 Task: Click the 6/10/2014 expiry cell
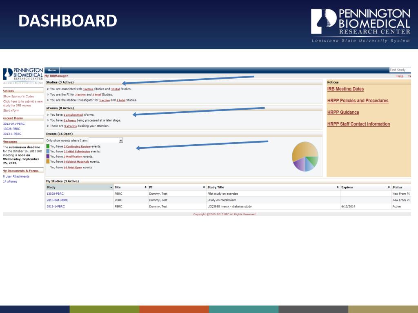(348, 207)
